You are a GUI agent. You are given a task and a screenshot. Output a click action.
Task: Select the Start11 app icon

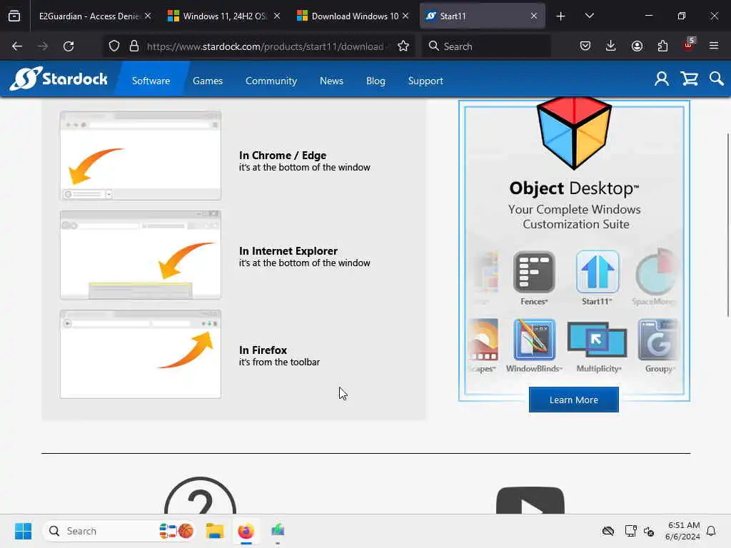[x=598, y=272]
